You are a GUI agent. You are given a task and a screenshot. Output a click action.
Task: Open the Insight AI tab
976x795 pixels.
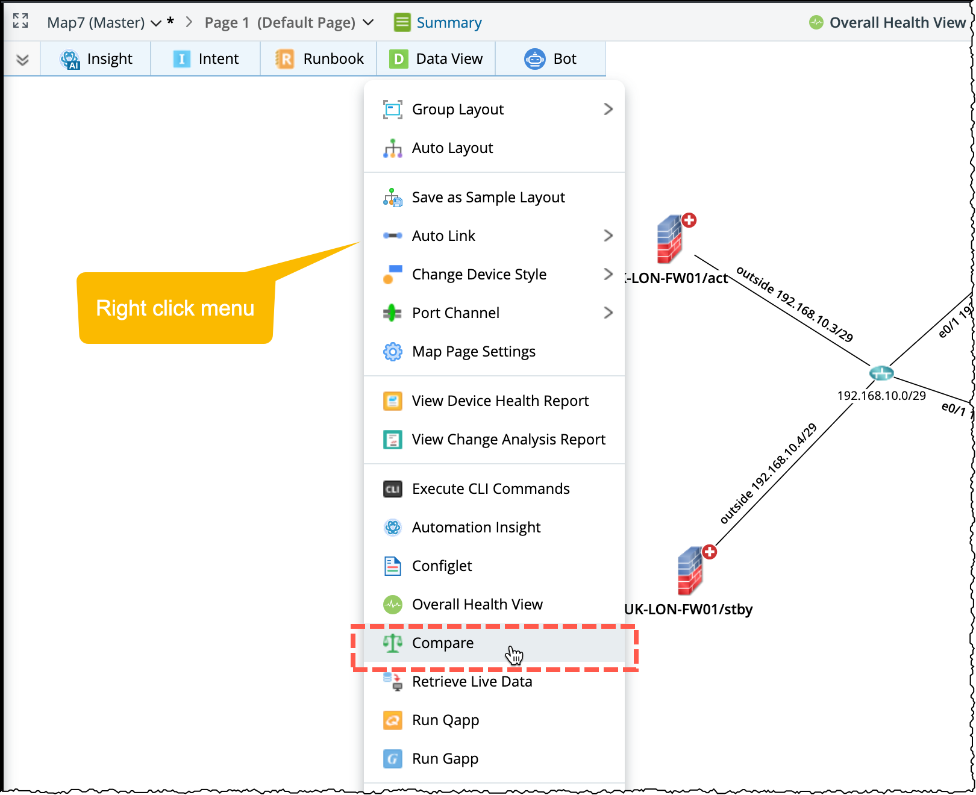96,59
